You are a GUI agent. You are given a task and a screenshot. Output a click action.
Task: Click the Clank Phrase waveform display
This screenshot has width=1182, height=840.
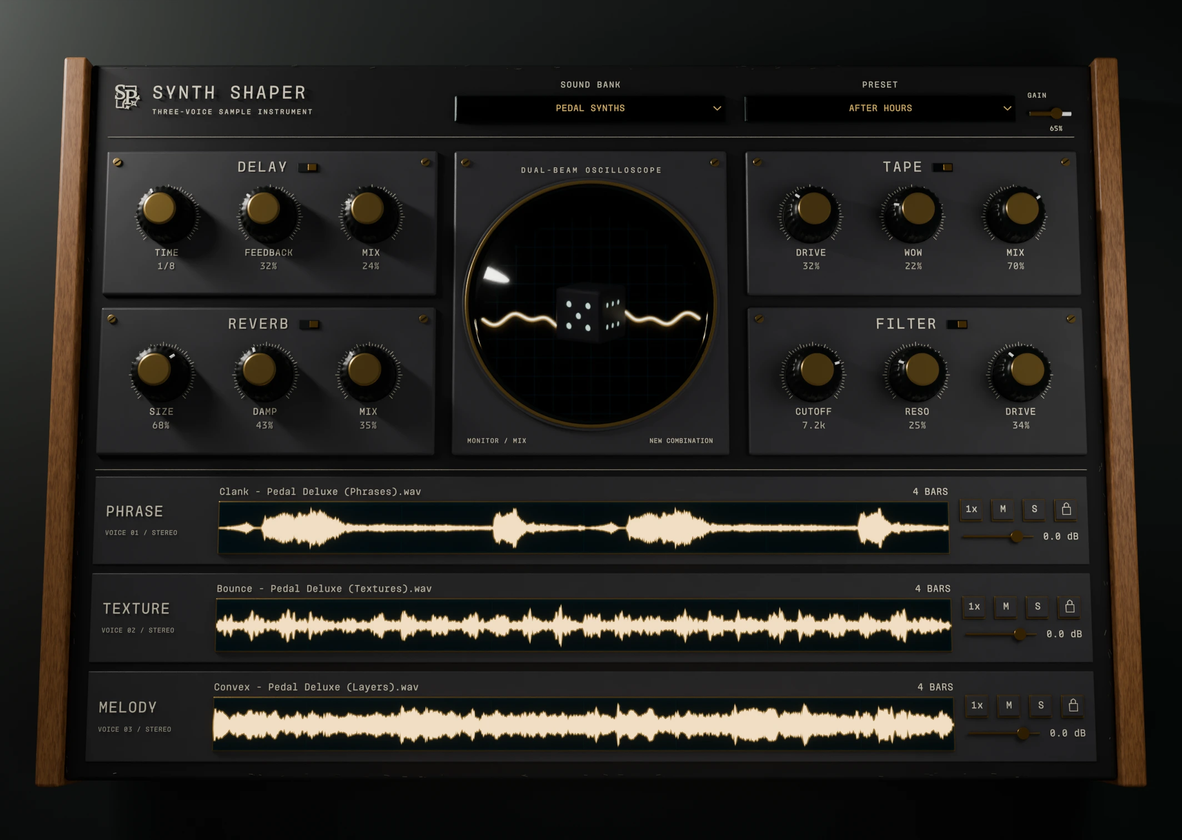point(583,528)
